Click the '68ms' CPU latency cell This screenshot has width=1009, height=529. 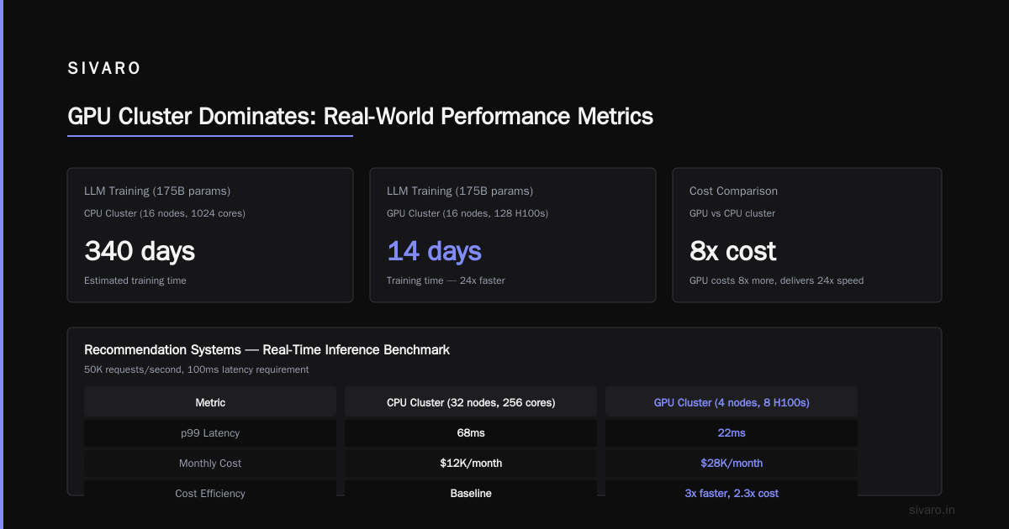point(471,432)
